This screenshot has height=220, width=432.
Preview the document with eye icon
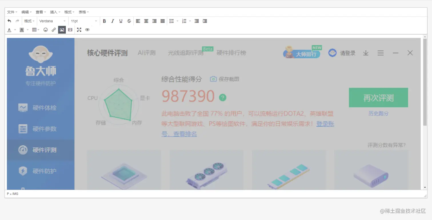87,30
